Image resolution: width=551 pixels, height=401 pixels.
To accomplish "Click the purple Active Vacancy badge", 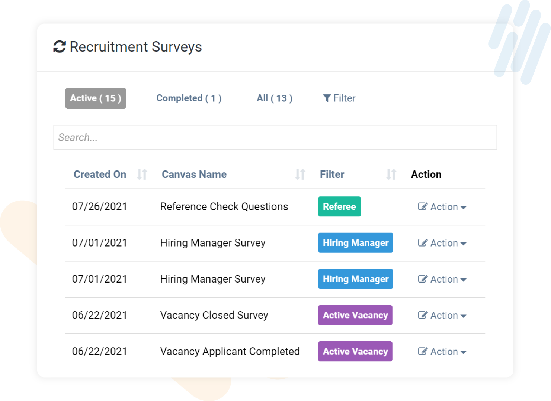I will click(x=355, y=315).
